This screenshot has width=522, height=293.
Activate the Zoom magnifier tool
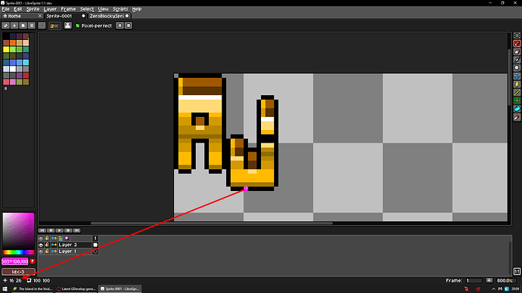click(517, 68)
